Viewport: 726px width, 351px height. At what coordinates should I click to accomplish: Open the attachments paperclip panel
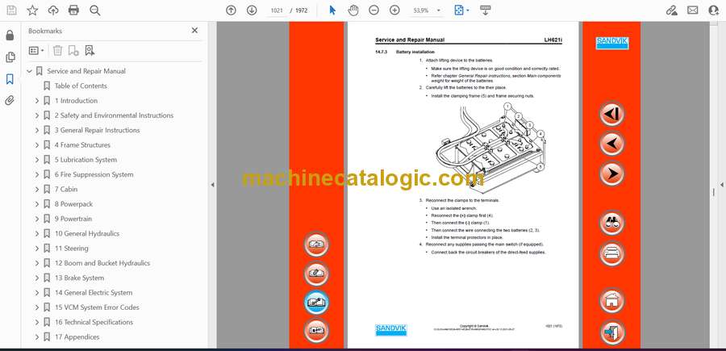10,101
